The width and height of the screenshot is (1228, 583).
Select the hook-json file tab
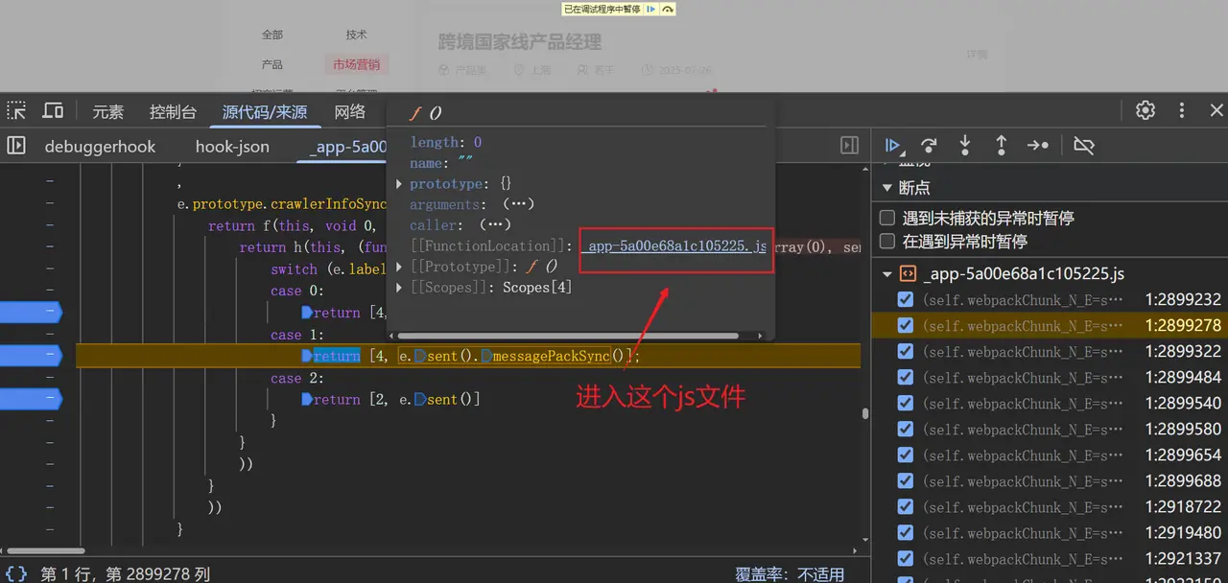pyautogui.click(x=232, y=147)
